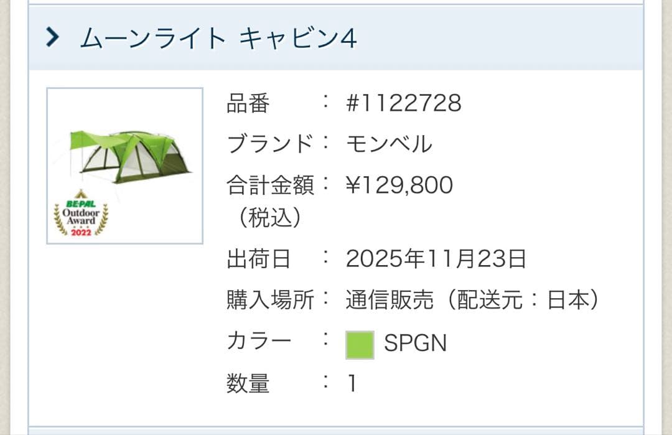This screenshot has height=435, width=672.
Task: Click the price ¥129,800
Action: (x=399, y=184)
